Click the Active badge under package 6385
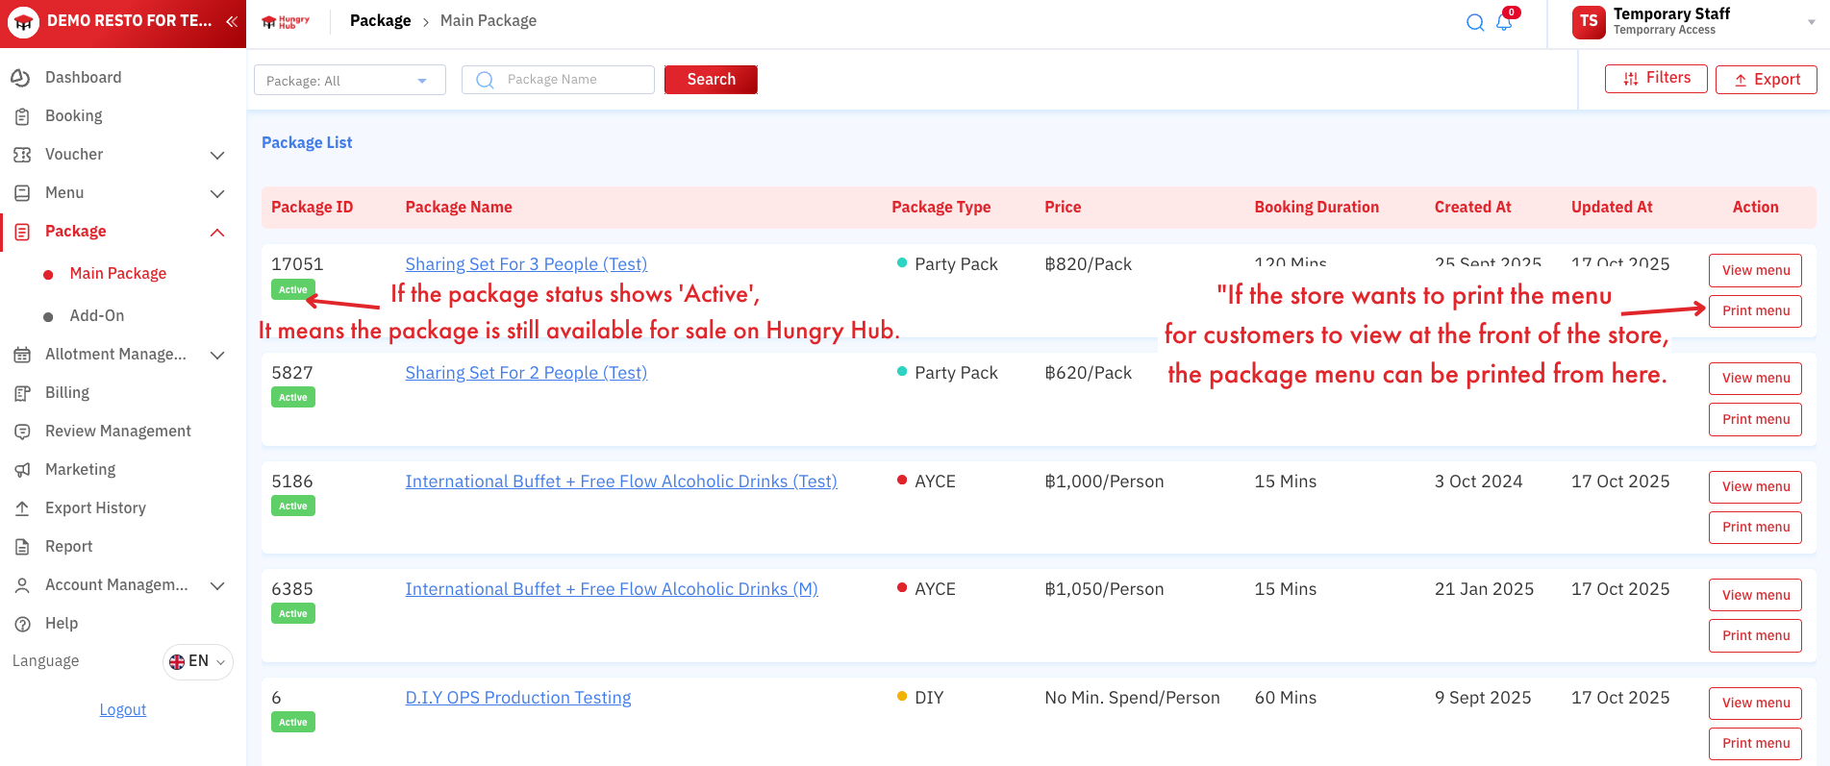 [293, 614]
